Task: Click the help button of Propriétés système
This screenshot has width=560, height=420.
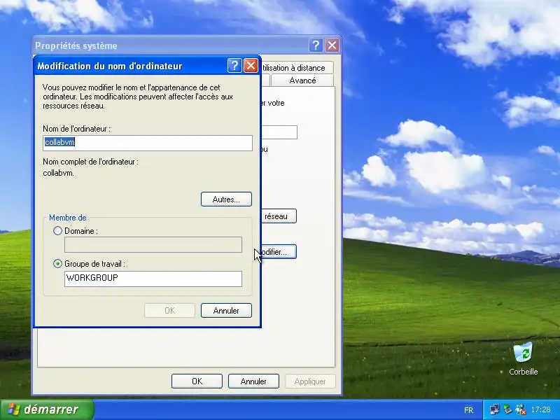Action: (x=316, y=45)
